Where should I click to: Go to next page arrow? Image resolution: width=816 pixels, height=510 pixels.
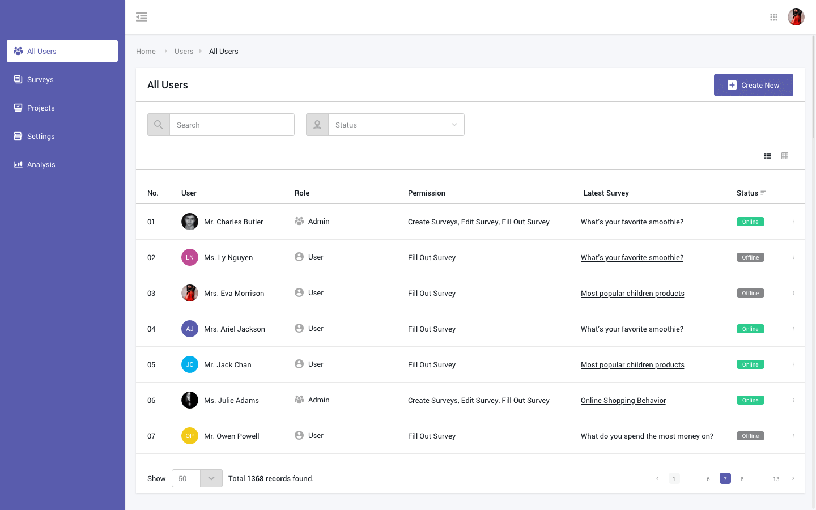click(793, 478)
